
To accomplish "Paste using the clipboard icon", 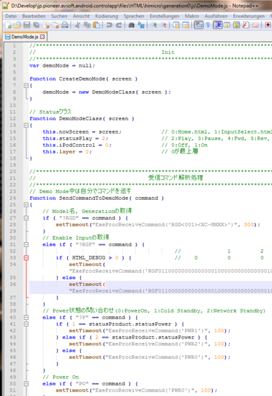I will coord(96,25).
